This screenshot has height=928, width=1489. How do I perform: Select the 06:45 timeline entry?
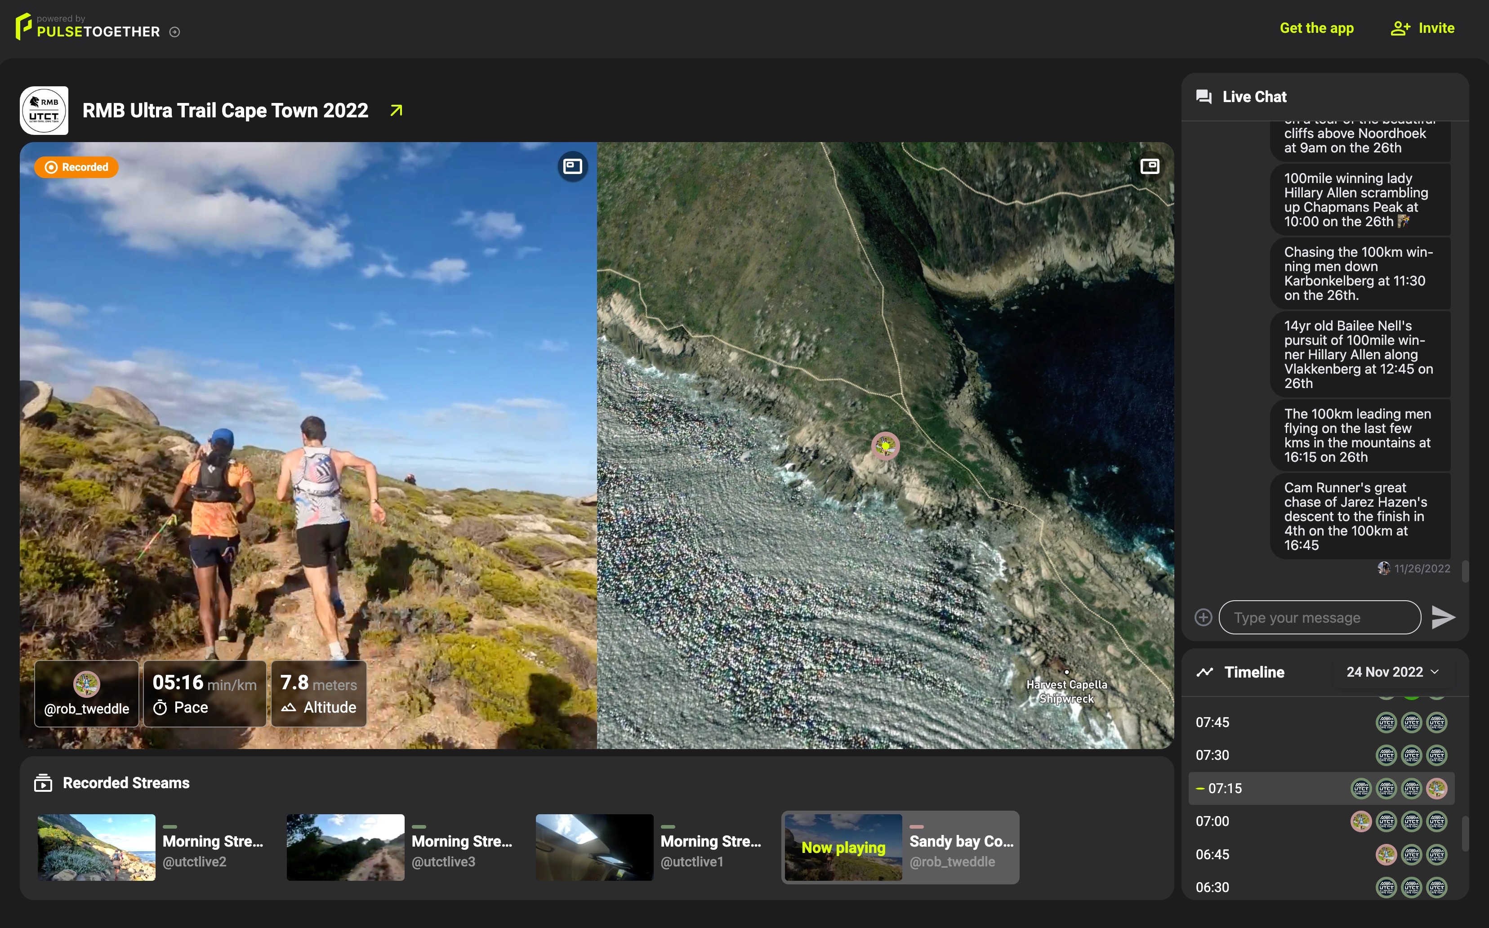(1213, 854)
